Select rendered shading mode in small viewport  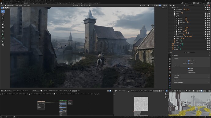pyautogui.click(x=205, y=91)
